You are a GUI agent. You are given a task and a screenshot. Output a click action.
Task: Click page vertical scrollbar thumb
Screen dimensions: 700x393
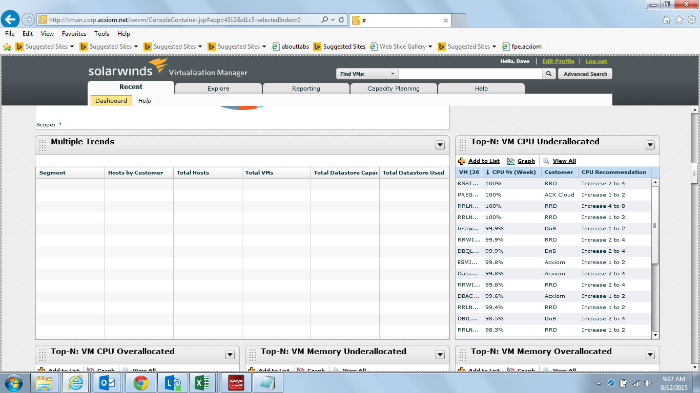pyautogui.click(x=694, y=173)
